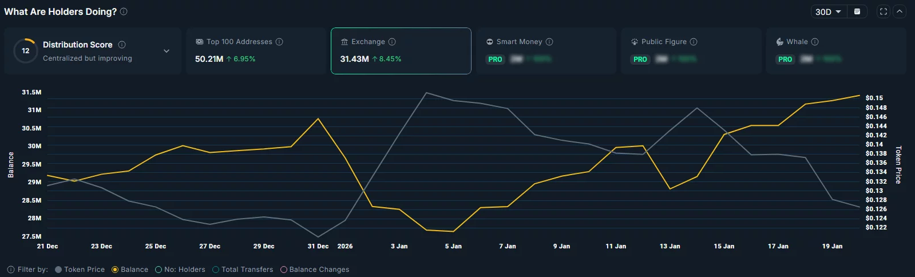
Task: Toggle the Balance Changes filter
Action: click(x=315, y=270)
